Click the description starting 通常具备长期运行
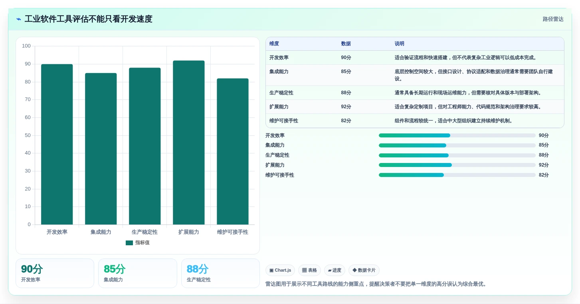Viewport: 580px width, 304px height. [x=469, y=93]
